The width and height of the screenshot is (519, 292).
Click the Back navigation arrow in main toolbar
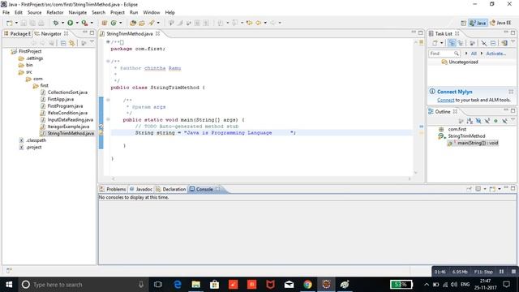coord(258,23)
